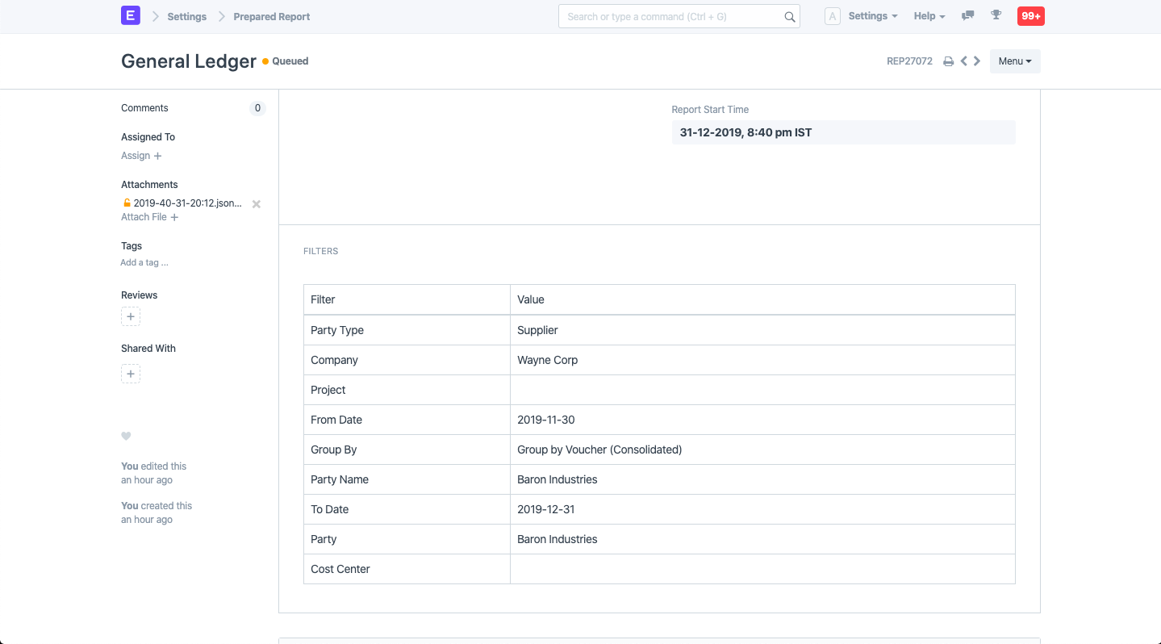This screenshot has height=644, width=1161.
Task: Add someone under Shared With
Action: pos(130,373)
